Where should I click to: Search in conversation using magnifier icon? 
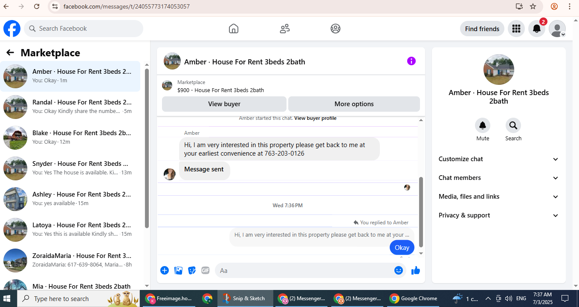pyautogui.click(x=513, y=125)
